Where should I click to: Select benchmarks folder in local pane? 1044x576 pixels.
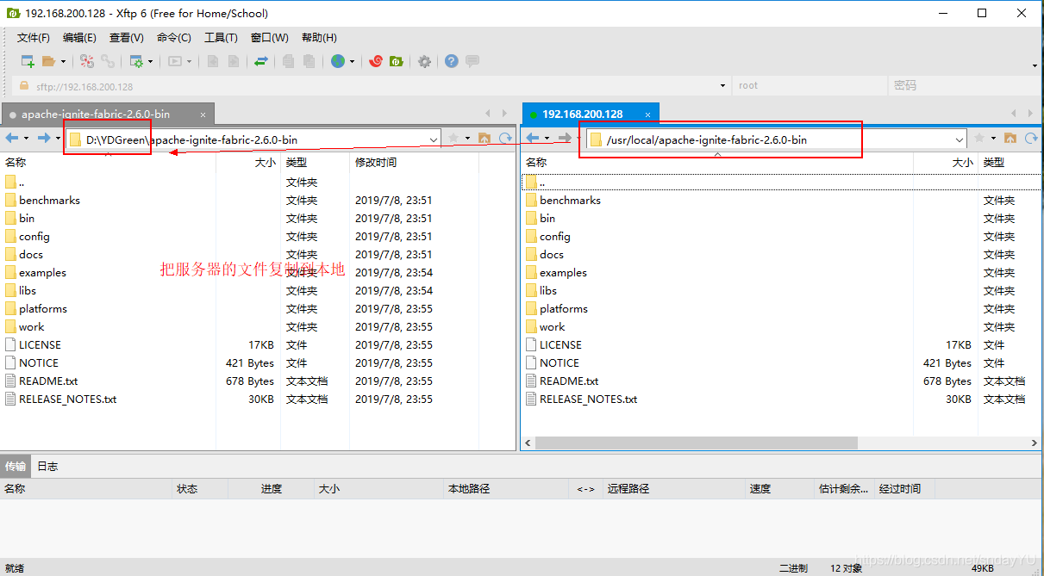click(x=49, y=200)
